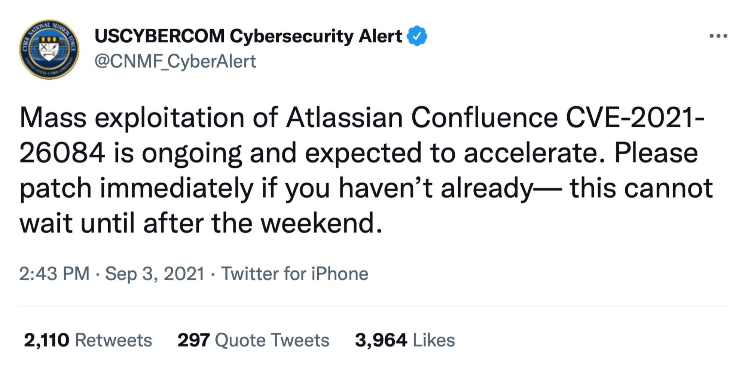This screenshot has height=372, width=748.
Task: Click the USCYBERCOM Cybersecurity Alert display name
Action: pos(248,36)
